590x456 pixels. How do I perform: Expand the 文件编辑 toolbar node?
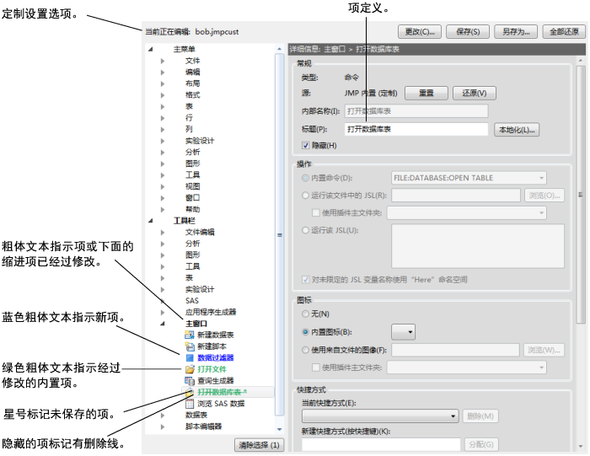coord(163,232)
